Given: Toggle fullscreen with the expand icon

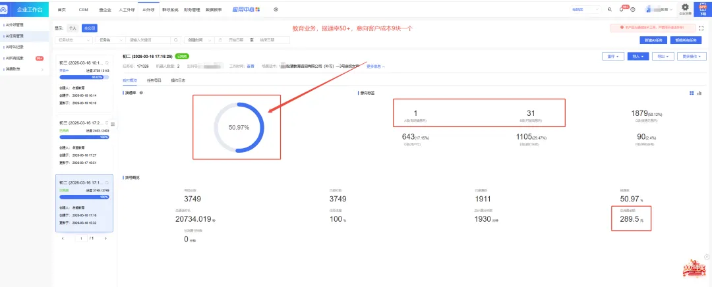Looking at the screenshot, I should 700,28.
